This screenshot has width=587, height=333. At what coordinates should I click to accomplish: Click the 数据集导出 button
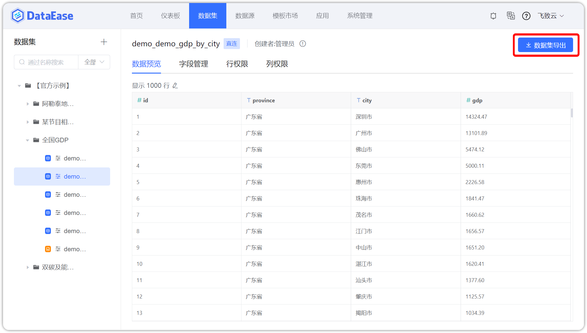(545, 45)
